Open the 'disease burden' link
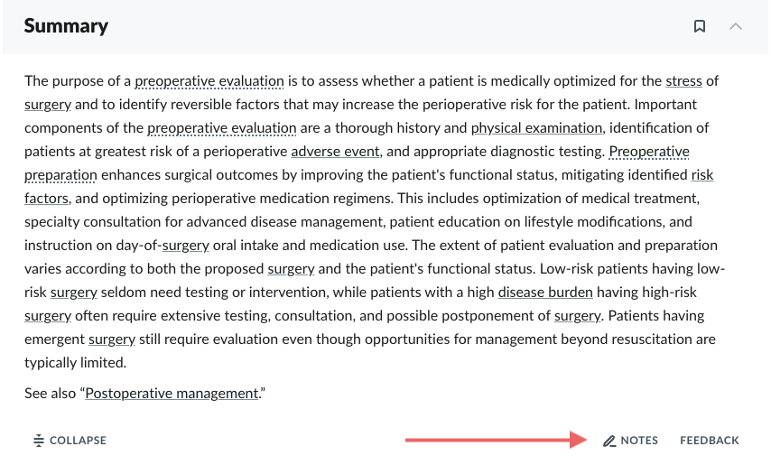The height and width of the screenshot is (465, 771). tap(545, 293)
